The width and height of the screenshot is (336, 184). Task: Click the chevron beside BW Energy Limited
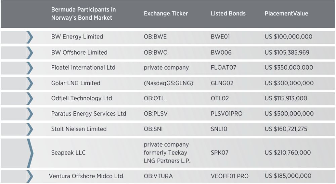click(x=30, y=37)
